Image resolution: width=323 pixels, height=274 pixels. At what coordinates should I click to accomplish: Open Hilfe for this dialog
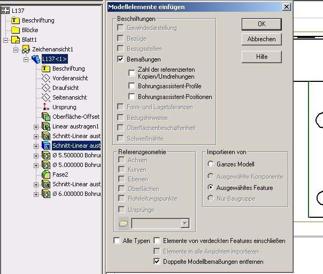pos(262,57)
